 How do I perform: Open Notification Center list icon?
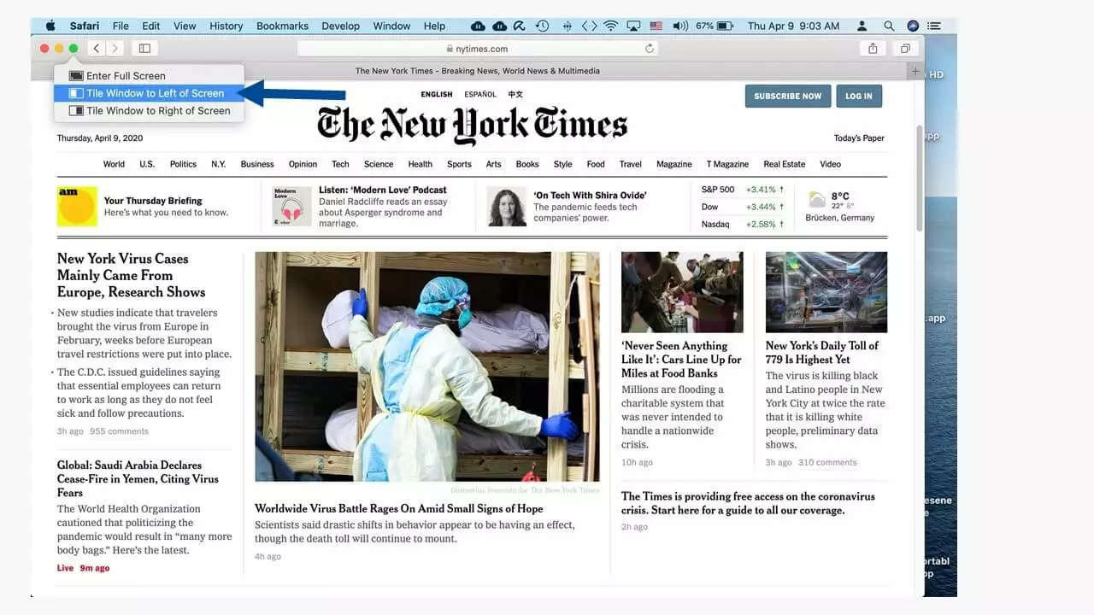click(x=935, y=26)
